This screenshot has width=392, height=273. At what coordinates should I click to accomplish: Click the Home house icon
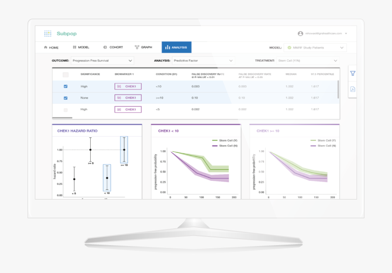pyautogui.click(x=46, y=47)
